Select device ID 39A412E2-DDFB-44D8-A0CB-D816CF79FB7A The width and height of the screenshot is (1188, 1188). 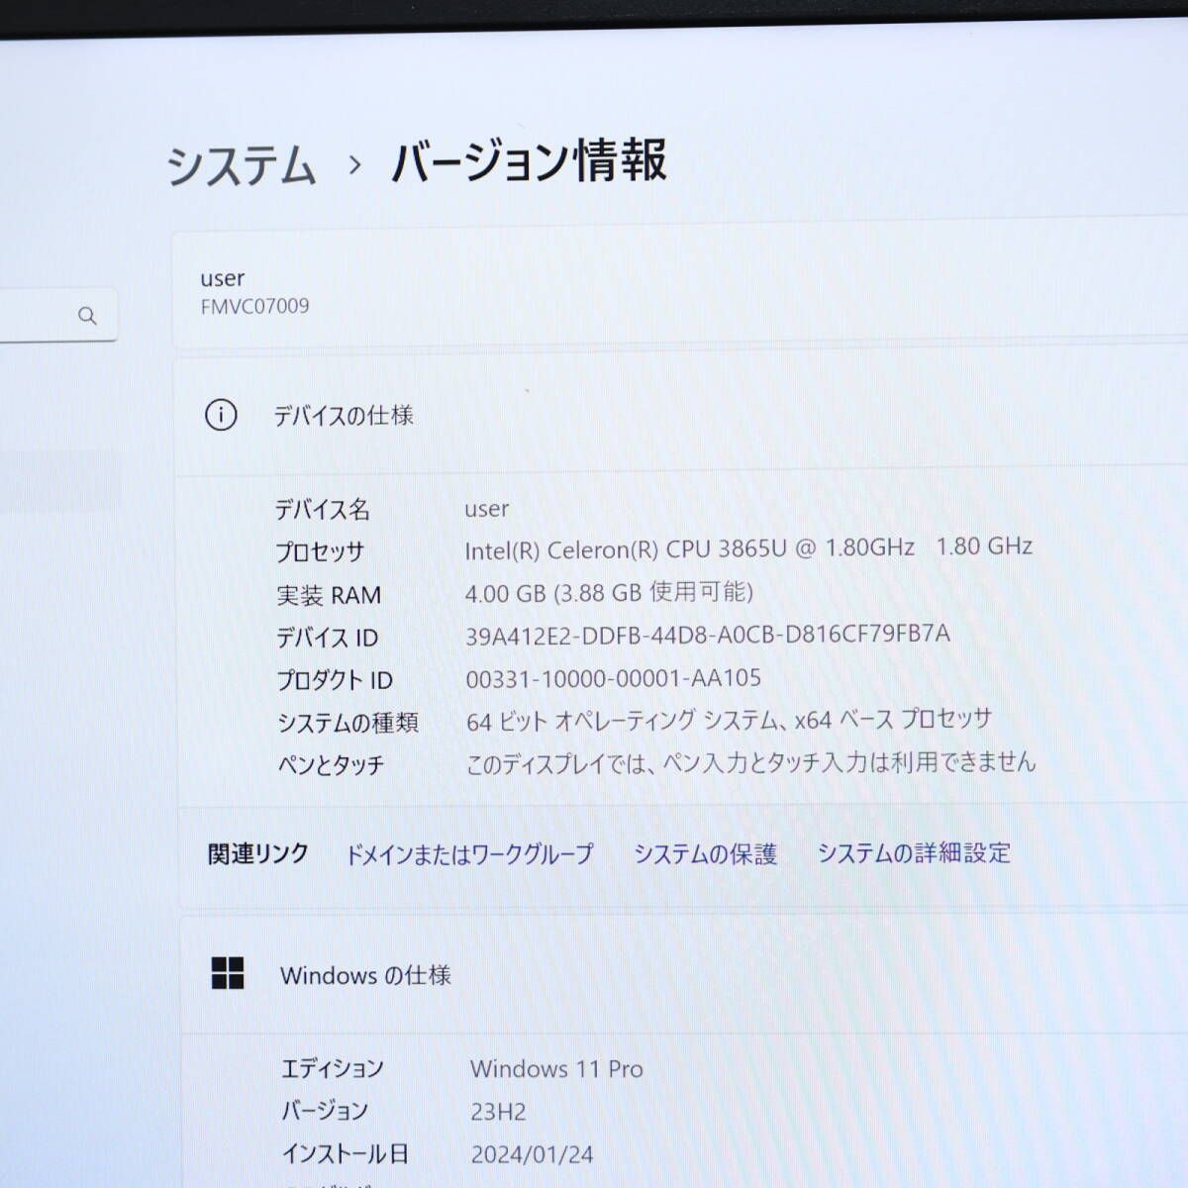click(x=708, y=634)
